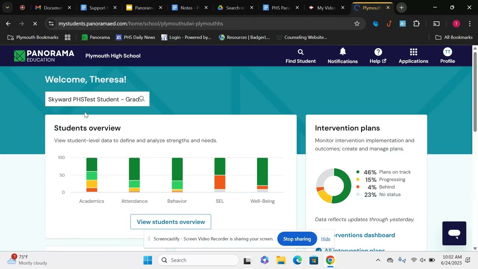Open Help in the top navigation
The height and width of the screenshot is (269, 478).
(x=378, y=56)
